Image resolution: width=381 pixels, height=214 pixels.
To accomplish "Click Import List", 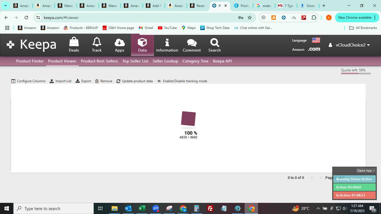I will point(61,81).
